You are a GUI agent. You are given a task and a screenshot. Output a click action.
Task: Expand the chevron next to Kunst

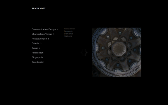pyautogui.click(x=39, y=48)
